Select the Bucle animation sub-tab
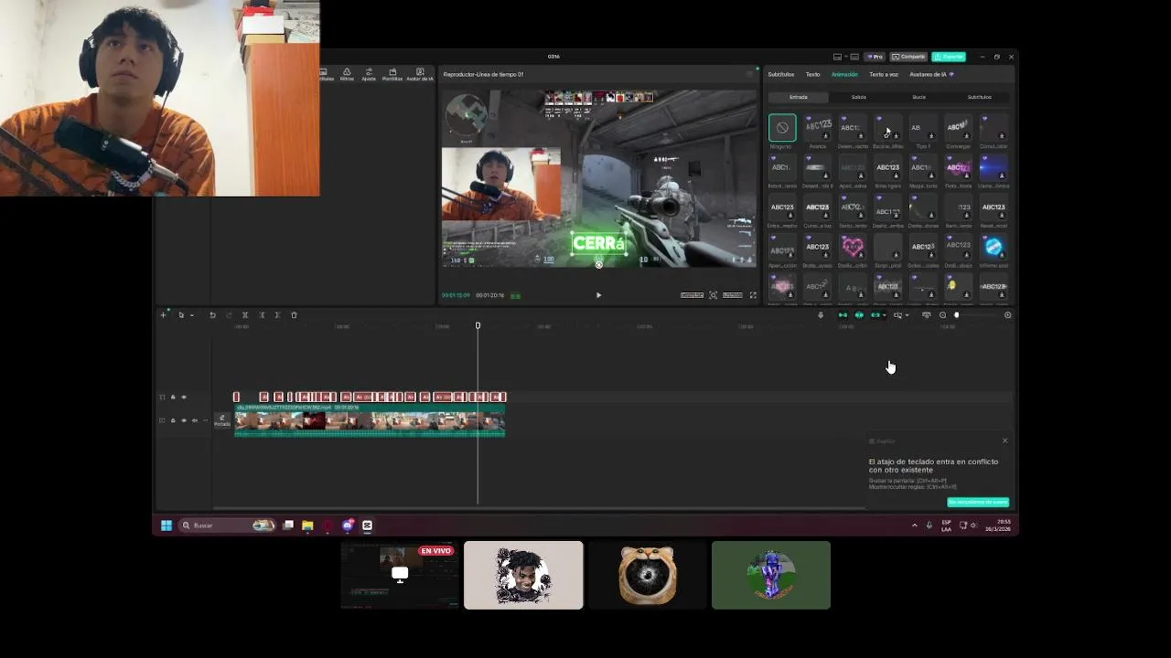1171x658 pixels. (x=919, y=97)
